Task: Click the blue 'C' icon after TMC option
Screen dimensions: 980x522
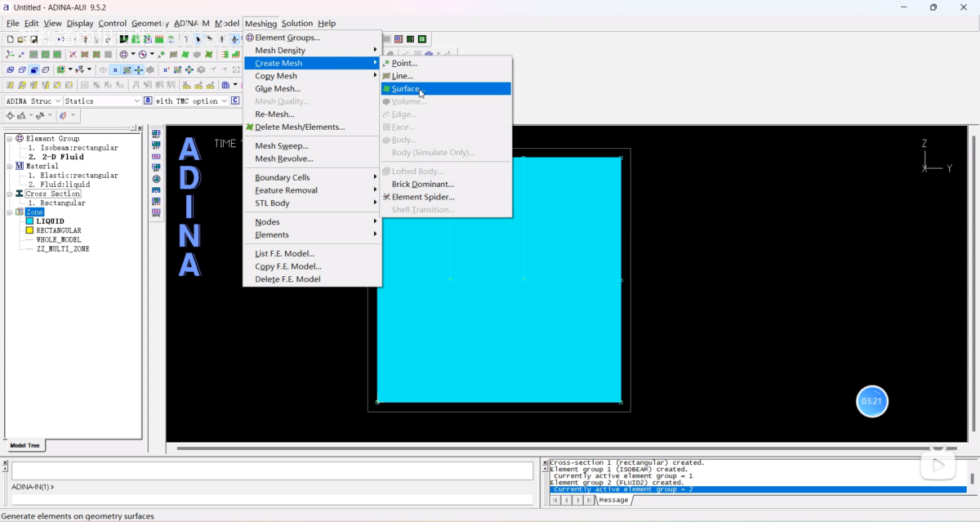Action: click(x=235, y=100)
